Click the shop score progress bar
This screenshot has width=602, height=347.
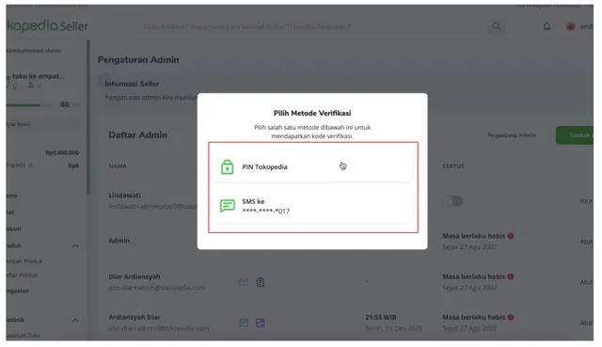click(29, 104)
